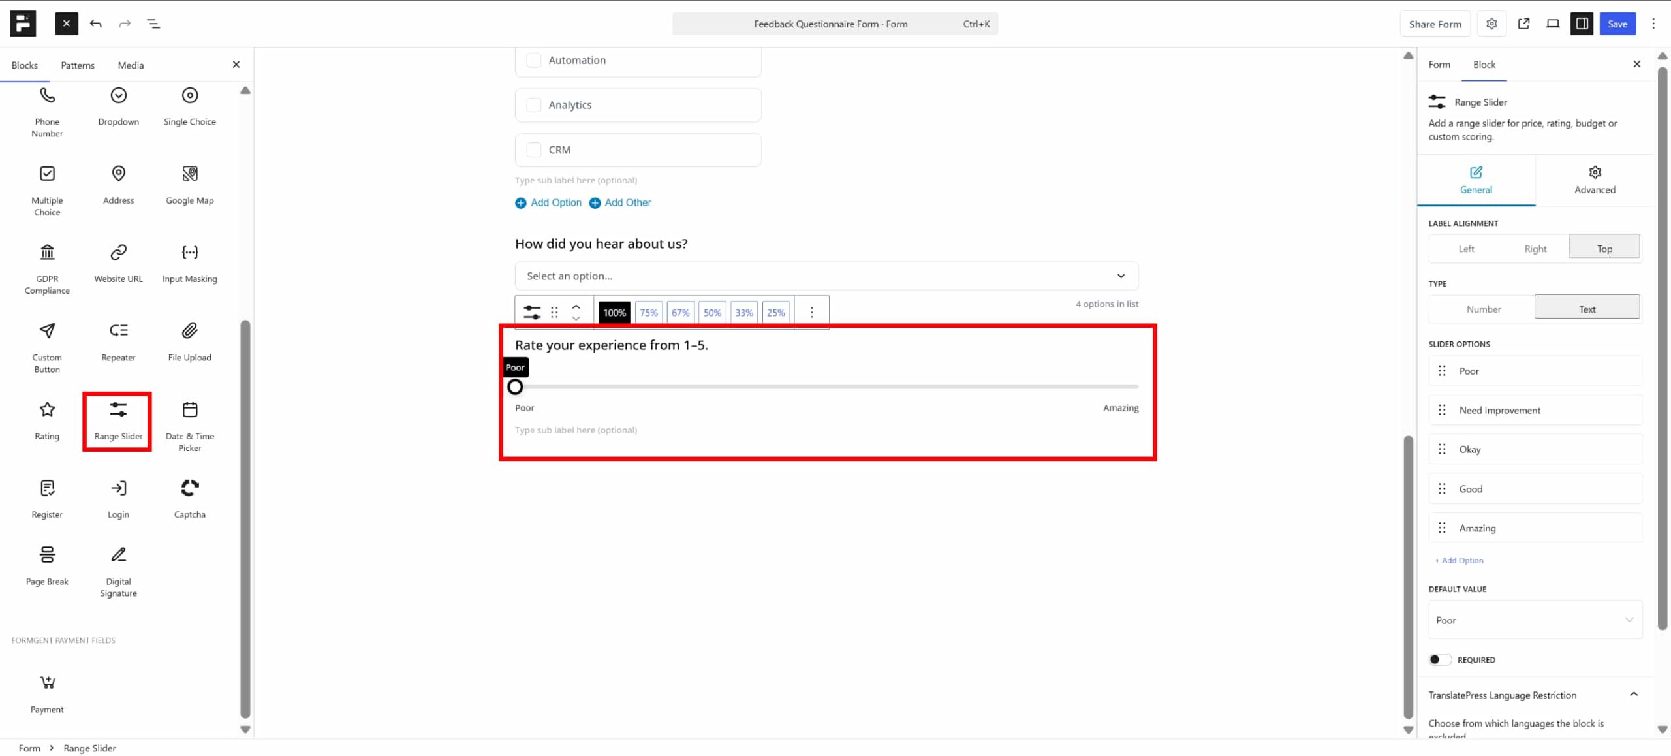Click the undo arrow icon

tap(96, 24)
